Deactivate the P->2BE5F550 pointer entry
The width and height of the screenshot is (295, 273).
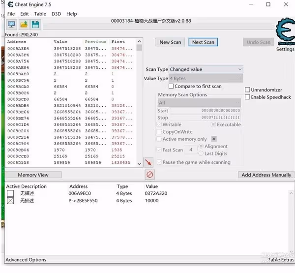coord(10,201)
